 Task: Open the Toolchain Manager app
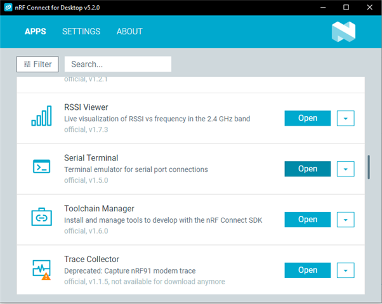click(308, 220)
